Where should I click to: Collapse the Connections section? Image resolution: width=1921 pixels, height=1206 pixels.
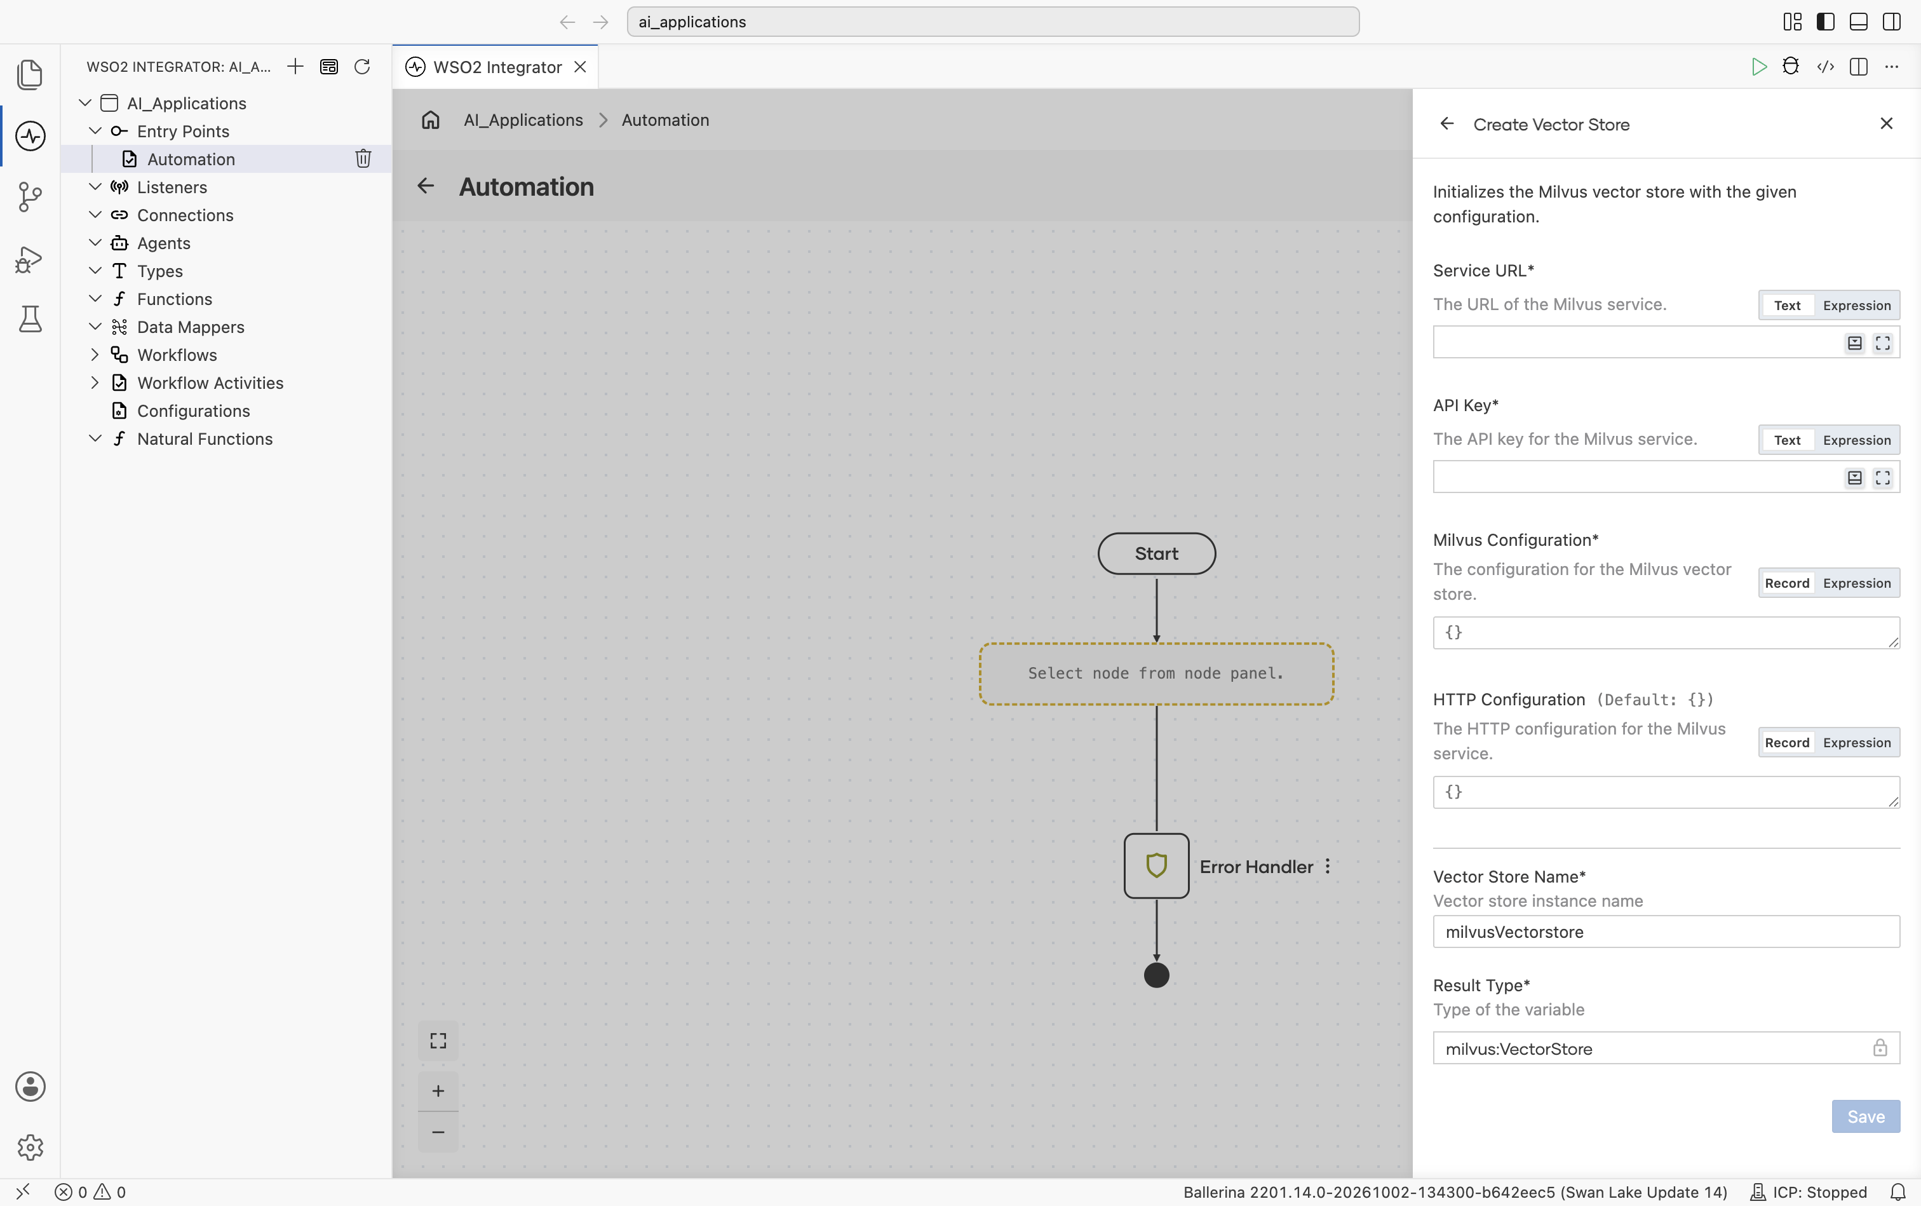pyautogui.click(x=95, y=215)
